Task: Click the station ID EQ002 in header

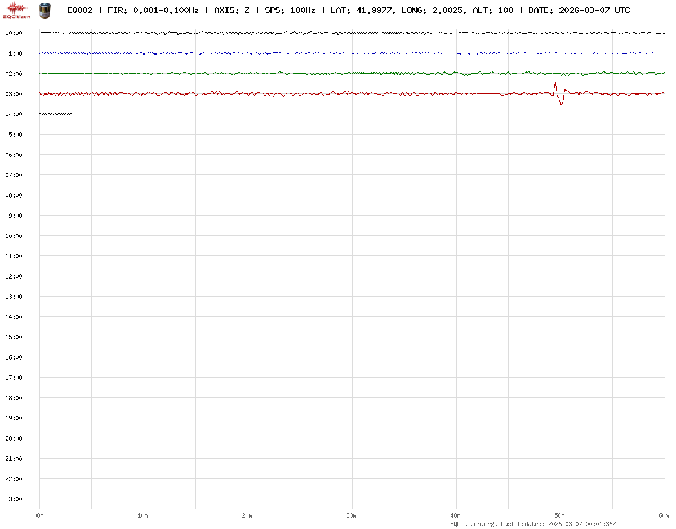Action: pyautogui.click(x=79, y=10)
